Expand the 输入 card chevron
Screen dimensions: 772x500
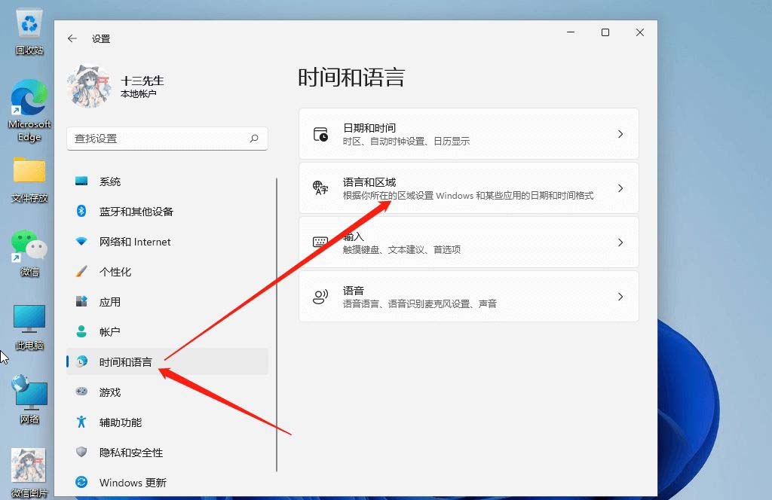(x=620, y=242)
